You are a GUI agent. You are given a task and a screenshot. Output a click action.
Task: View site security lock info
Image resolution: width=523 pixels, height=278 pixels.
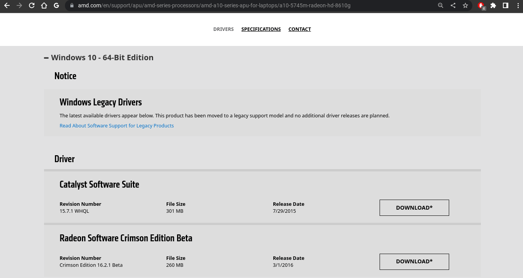pyautogui.click(x=72, y=5)
